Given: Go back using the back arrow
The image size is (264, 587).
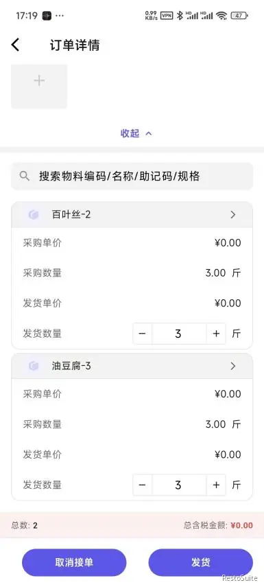Looking at the screenshot, I should (x=15, y=45).
